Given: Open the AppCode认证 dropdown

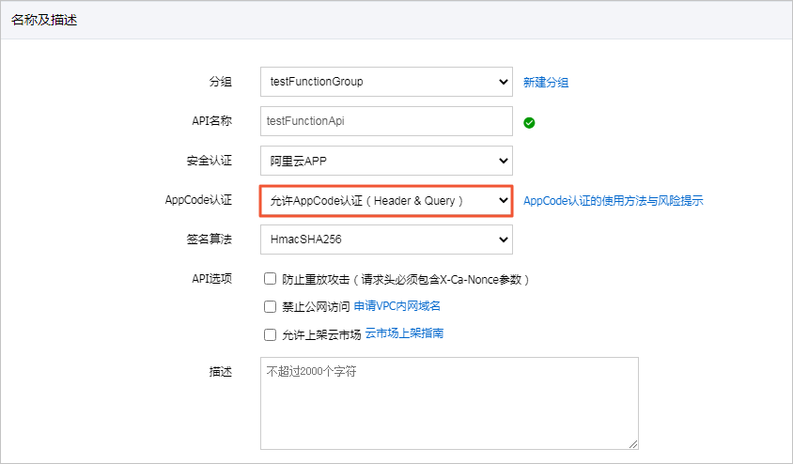Looking at the screenshot, I should (386, 201).
